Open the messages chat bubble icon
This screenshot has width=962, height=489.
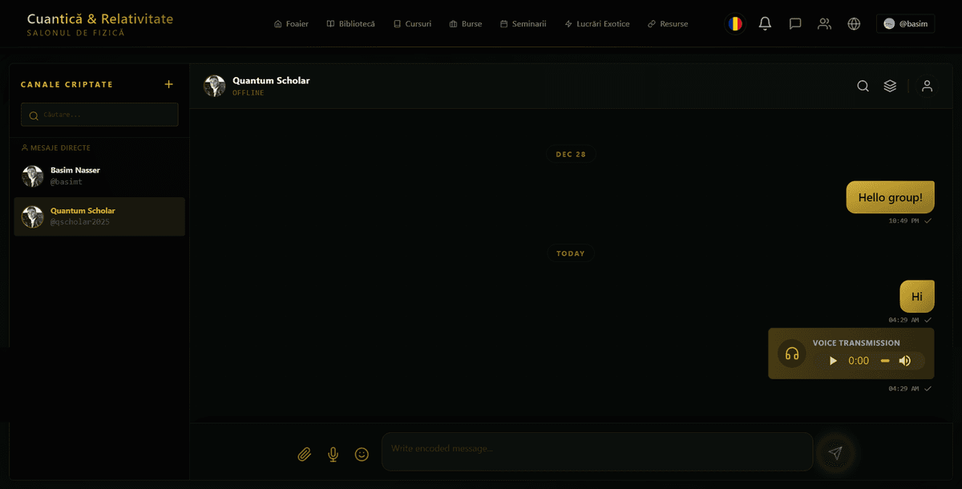pyautogui.click(x=794, y=24)
